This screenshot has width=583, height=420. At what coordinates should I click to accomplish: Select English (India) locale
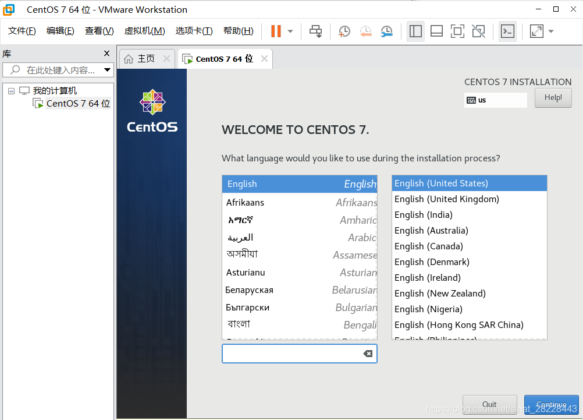469,215
